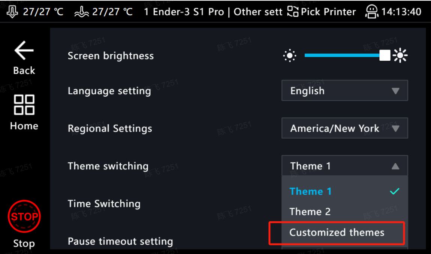Collapse the Theme switching dropdown arrow
431x254 pixels.
point(395,166)
